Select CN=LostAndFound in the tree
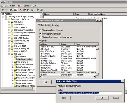This screenshot has width=127, height=105. pyautogui.click(x=22, y=35)
